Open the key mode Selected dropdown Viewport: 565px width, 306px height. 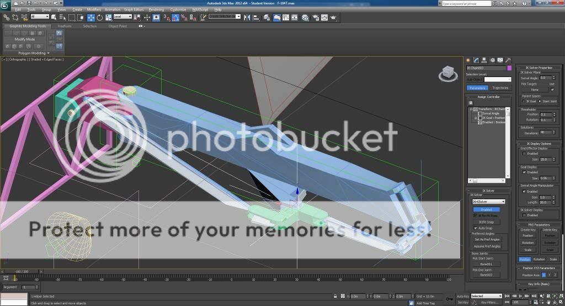(x=487, y=296)
